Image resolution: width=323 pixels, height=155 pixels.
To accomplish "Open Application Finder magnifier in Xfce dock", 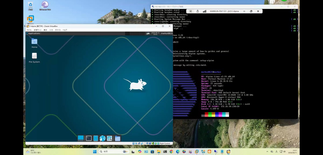I will [110, 138].
